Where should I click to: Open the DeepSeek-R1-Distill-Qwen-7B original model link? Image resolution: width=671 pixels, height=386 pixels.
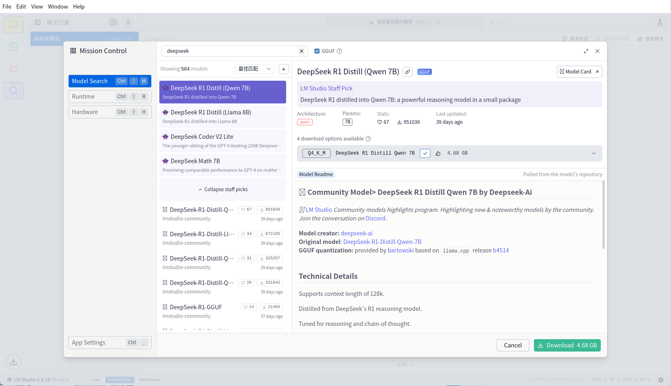[382, 242]
